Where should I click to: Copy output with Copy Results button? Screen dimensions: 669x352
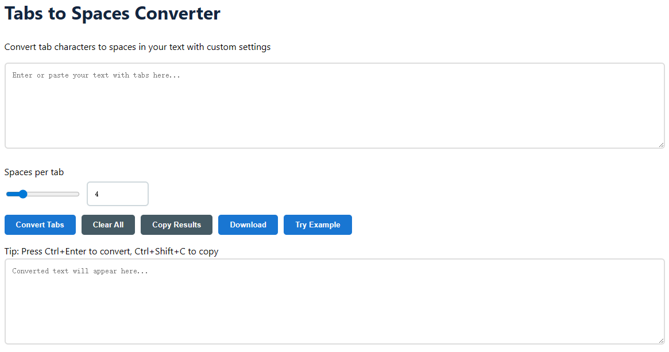(x=176, y=225)
